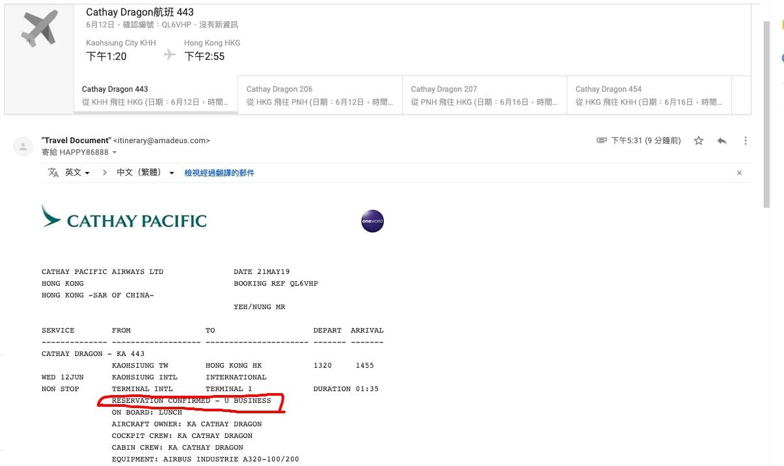Click "COCKPIT CREW: KA CATHAY DRAGON"
This screenshot has height=466, width=784.
[182, 436]
